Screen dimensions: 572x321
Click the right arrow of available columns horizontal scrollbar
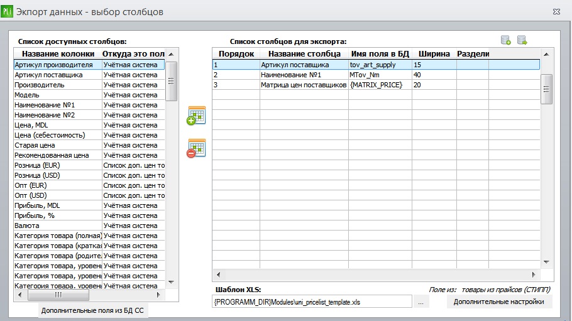[x=158, y=295]
